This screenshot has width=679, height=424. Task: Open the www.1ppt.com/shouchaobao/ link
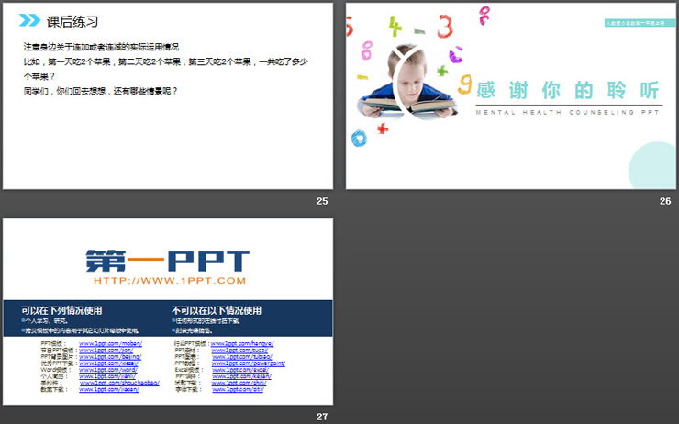pos(119,383)
